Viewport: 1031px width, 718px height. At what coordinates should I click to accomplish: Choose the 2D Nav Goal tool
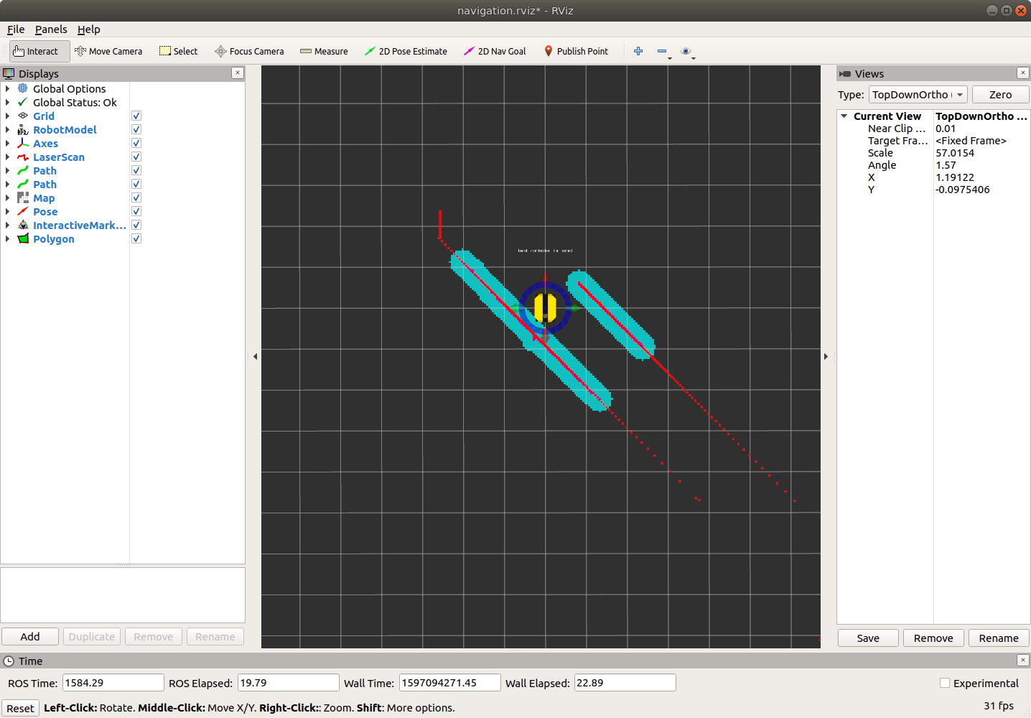point(495,52)
